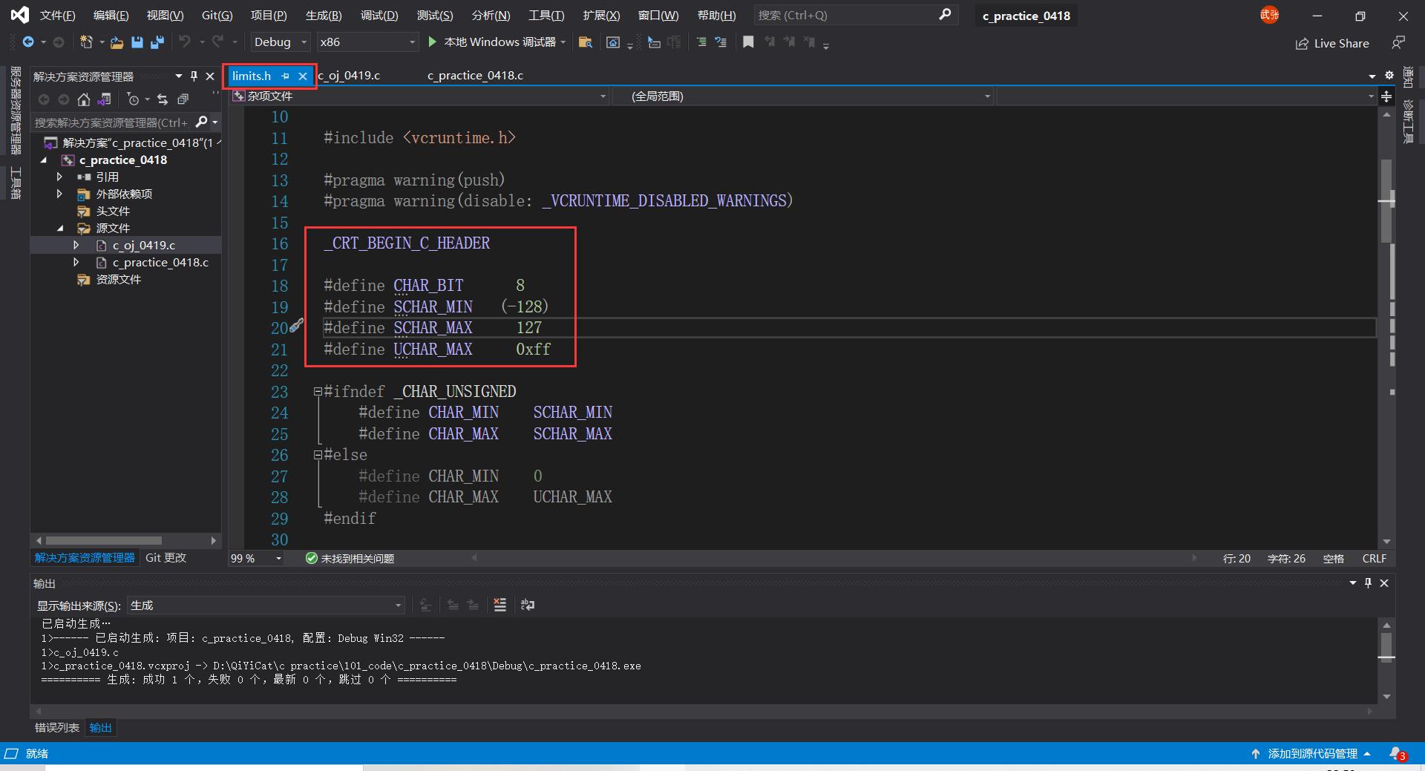1425x771 pixels.
Task: Switch to c_practice_0418.c editor tab
Action: (x=475, y=76)
